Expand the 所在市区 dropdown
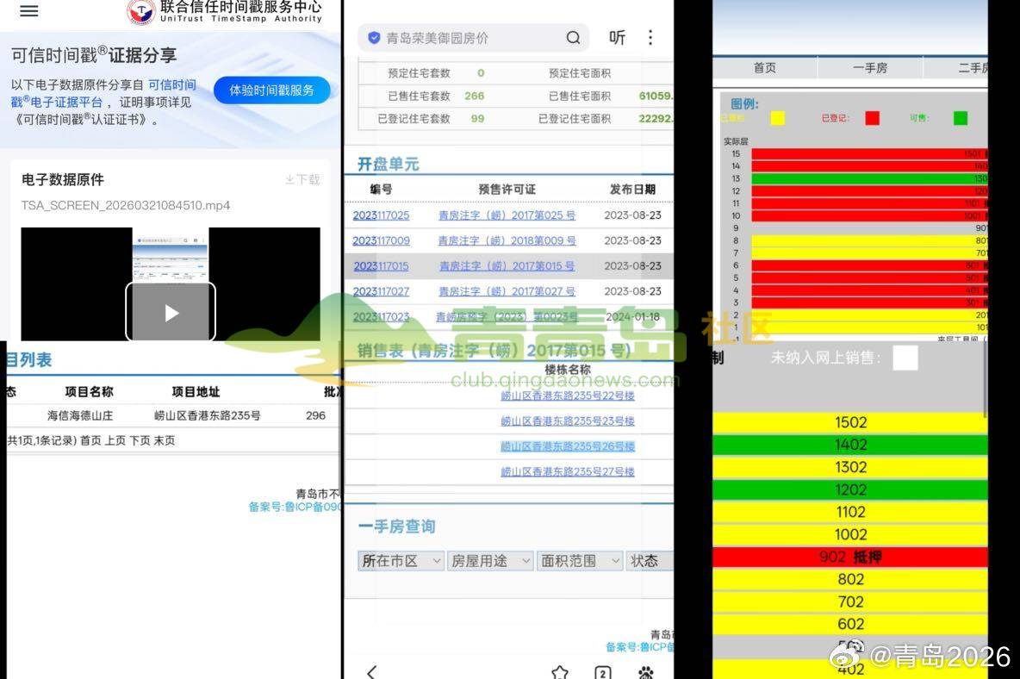This screenshot has height=679, width=1020. pos(401,561)
